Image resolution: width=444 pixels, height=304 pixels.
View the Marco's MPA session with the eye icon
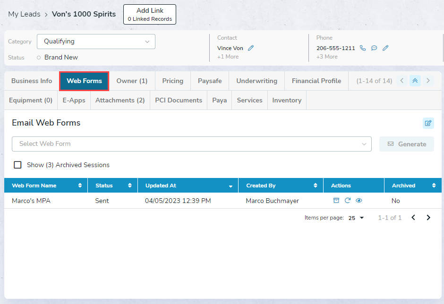click(x=359, y=201)
